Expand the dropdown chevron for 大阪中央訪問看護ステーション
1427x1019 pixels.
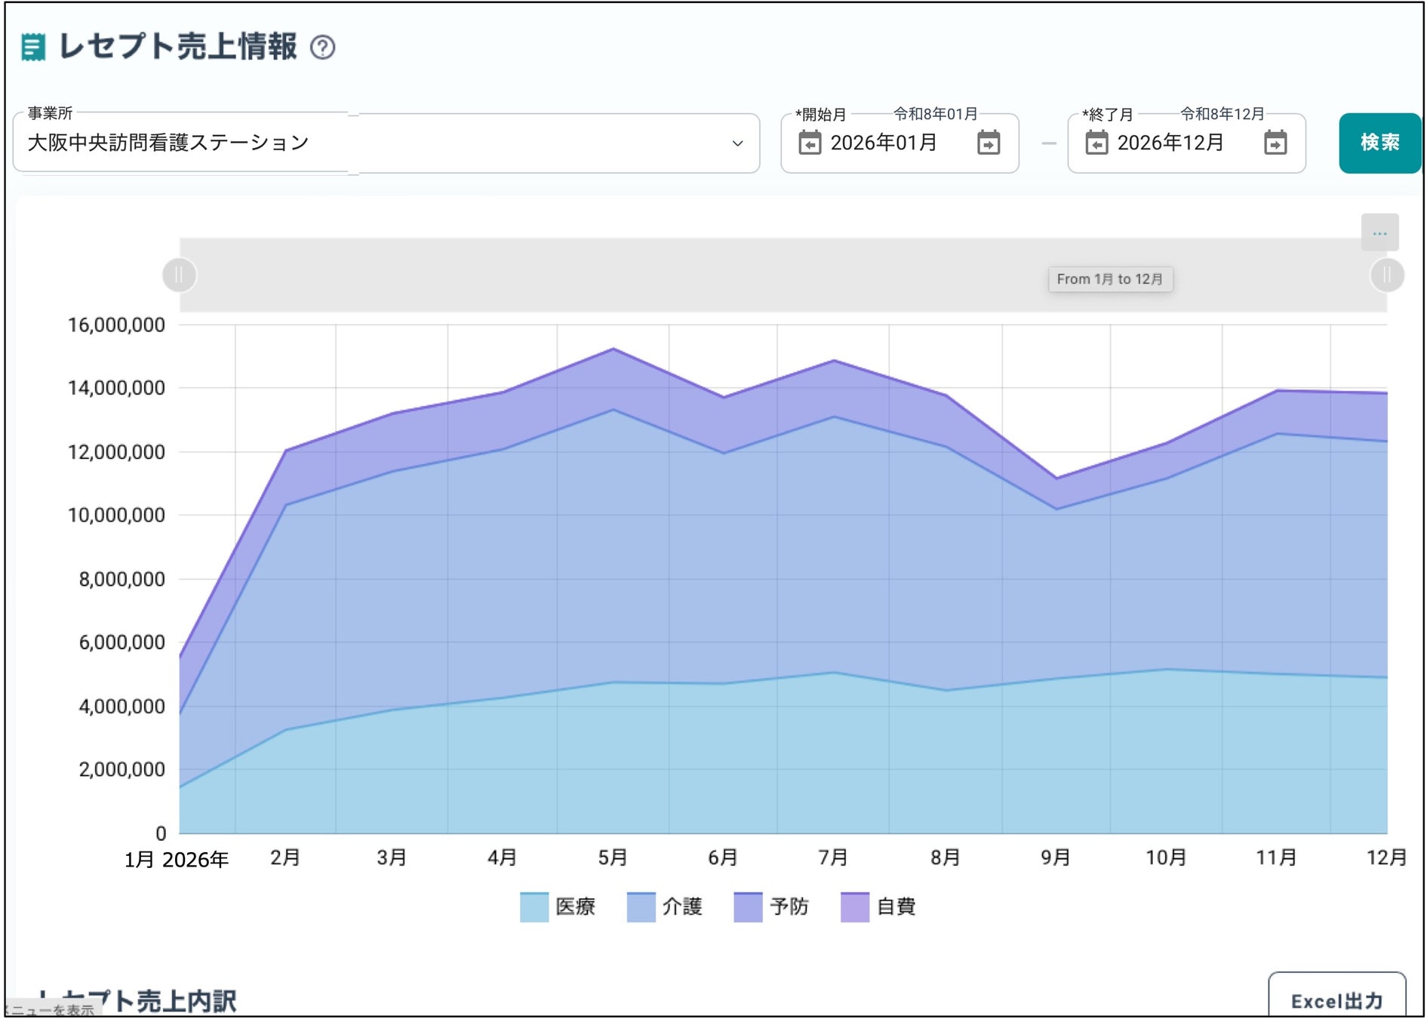tap(737, 143)
